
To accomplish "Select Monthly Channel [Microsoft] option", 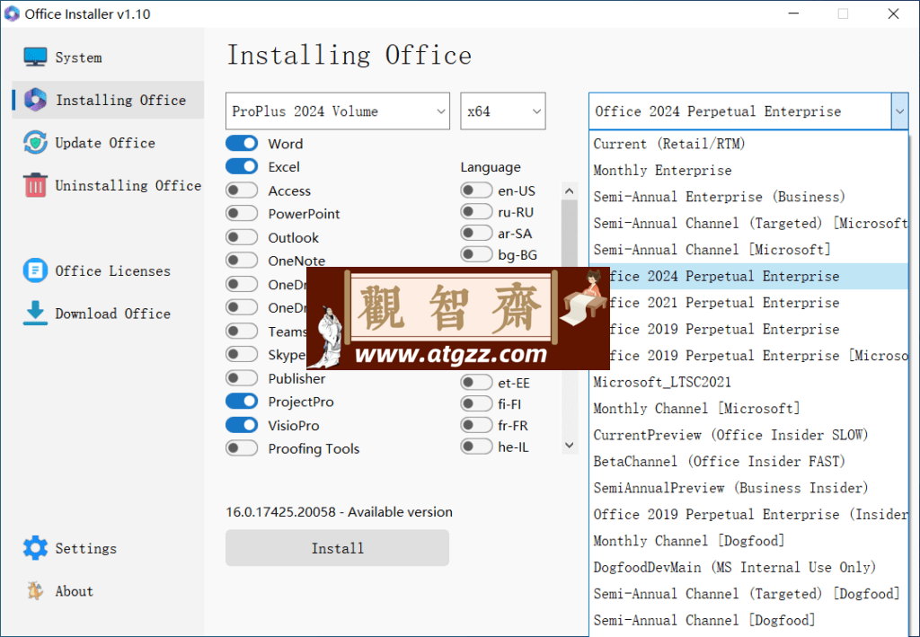I will [748, 408].
